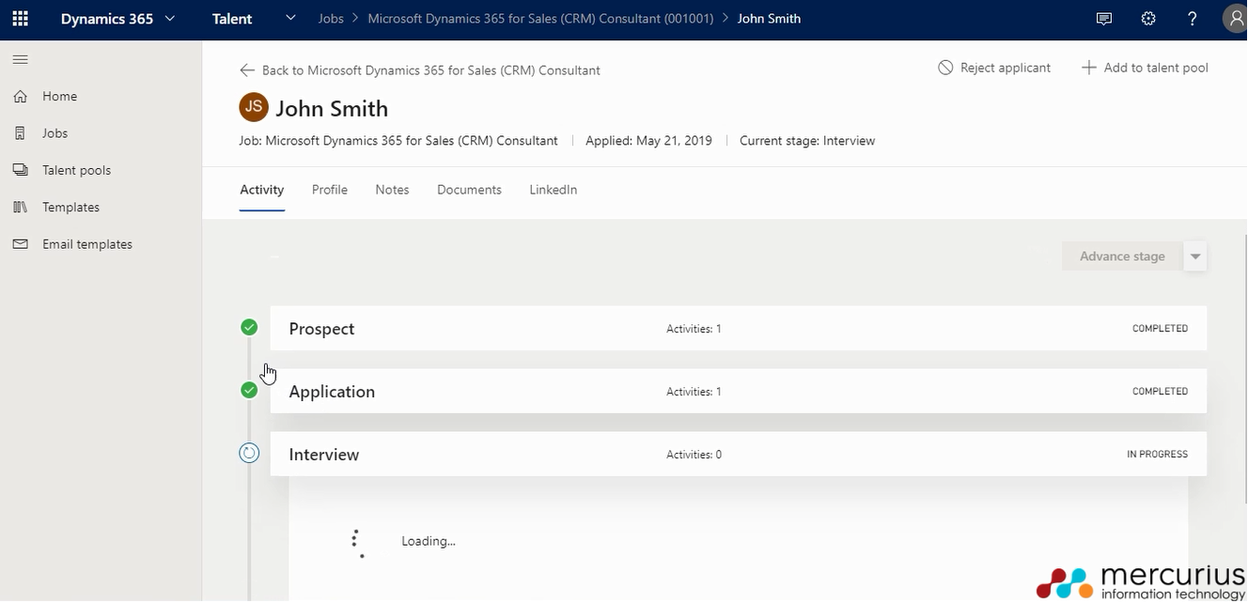Click the John Smith heading name

[332, 109]
